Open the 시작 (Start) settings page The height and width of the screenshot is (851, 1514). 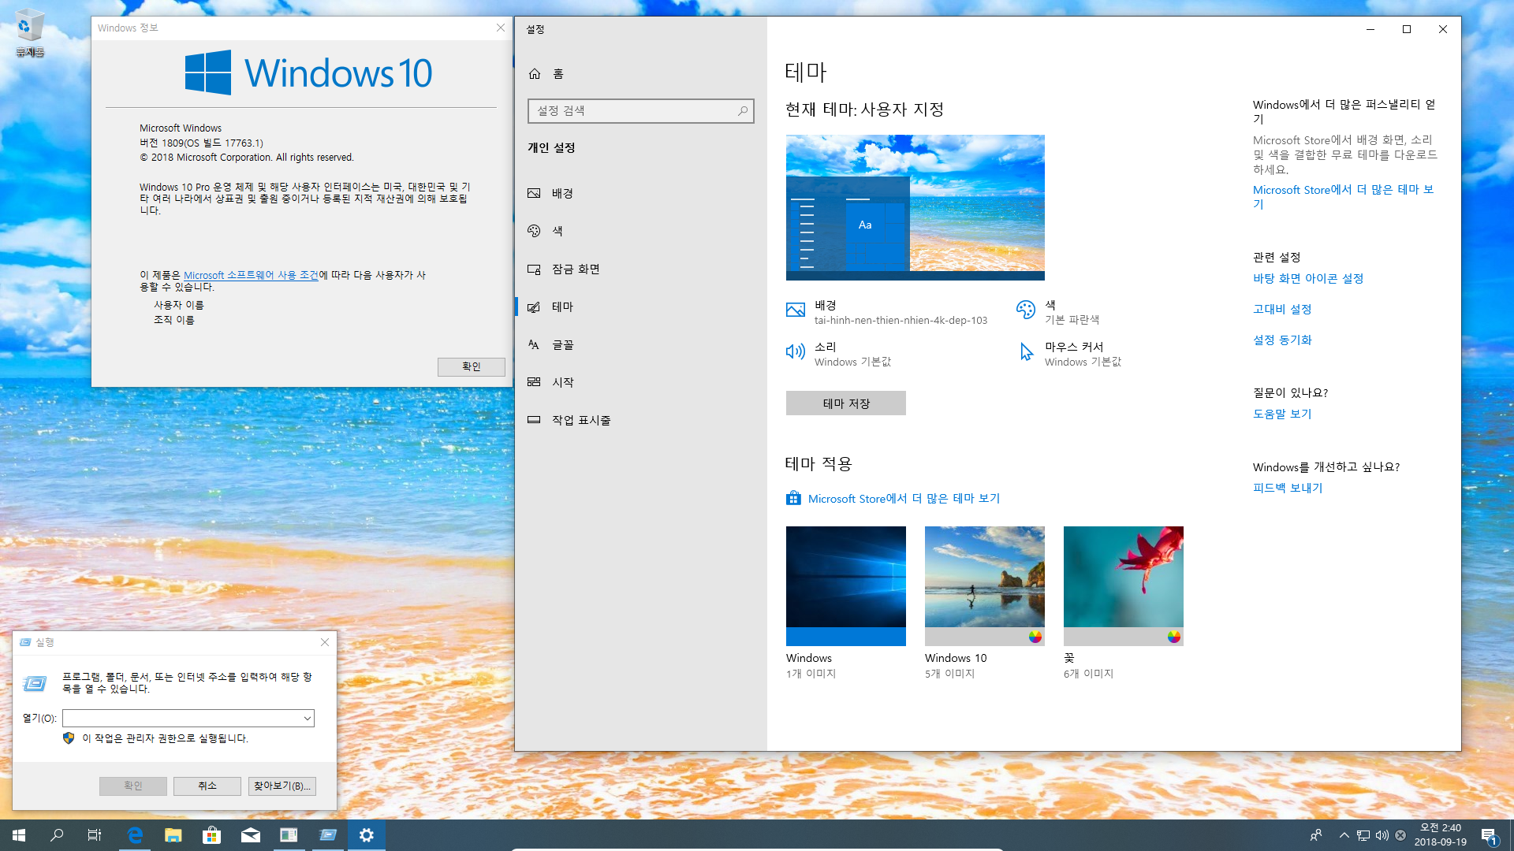[x=640, y=382]
